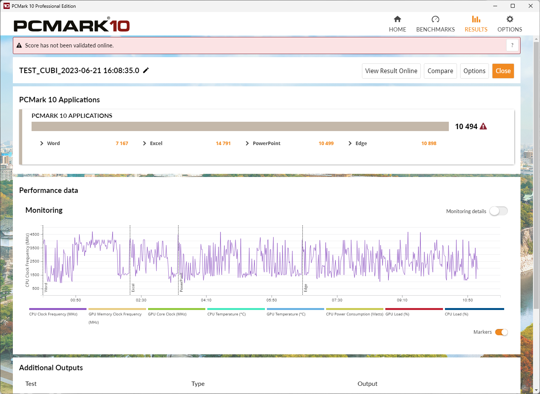Click the vertical scrollbar thumb
This screenshot has width=540, height=394.
tap(536, 175)
